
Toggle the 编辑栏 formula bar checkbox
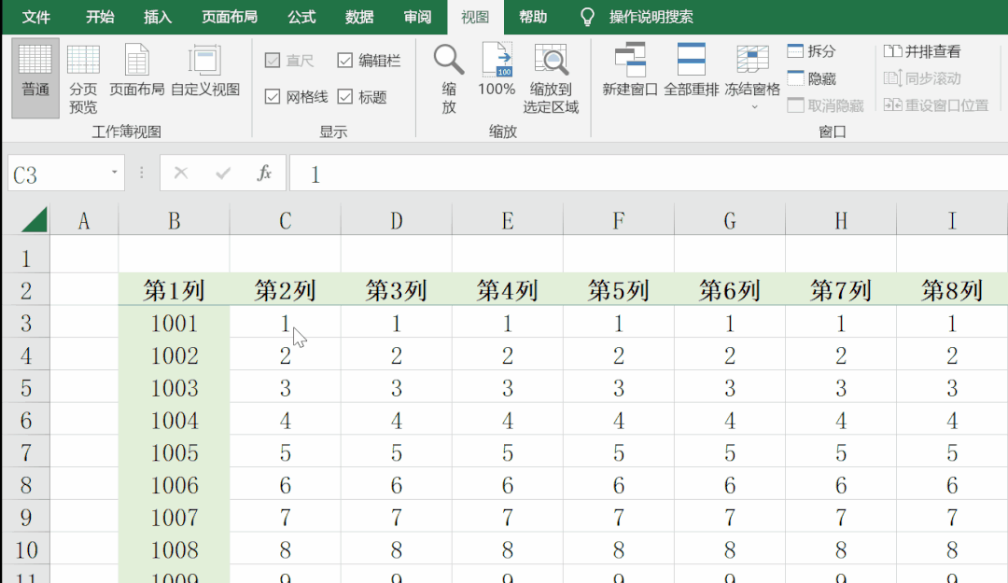click(x=345, y=61)
